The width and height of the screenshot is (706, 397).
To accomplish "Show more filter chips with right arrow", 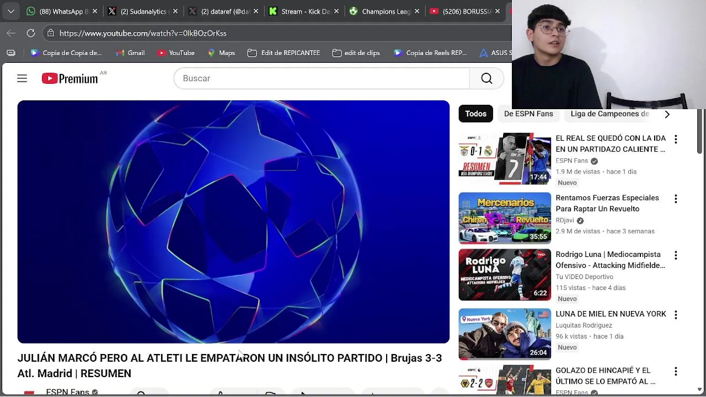I will click(667, 114).
